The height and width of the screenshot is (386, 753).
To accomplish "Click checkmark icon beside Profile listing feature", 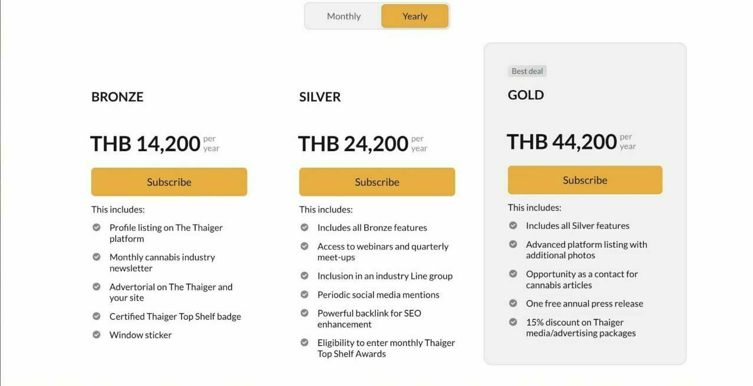I will (97, 227).
